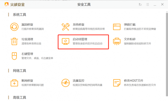Click description 检测并修复断网问题
The image size is (168, 101).
click(x=33, y=85)
